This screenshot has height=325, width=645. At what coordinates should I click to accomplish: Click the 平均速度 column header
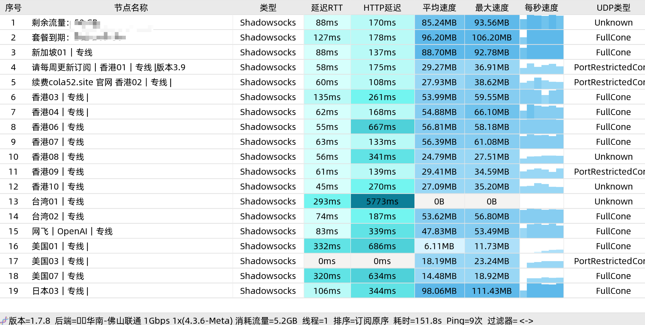tap(439, 8)
